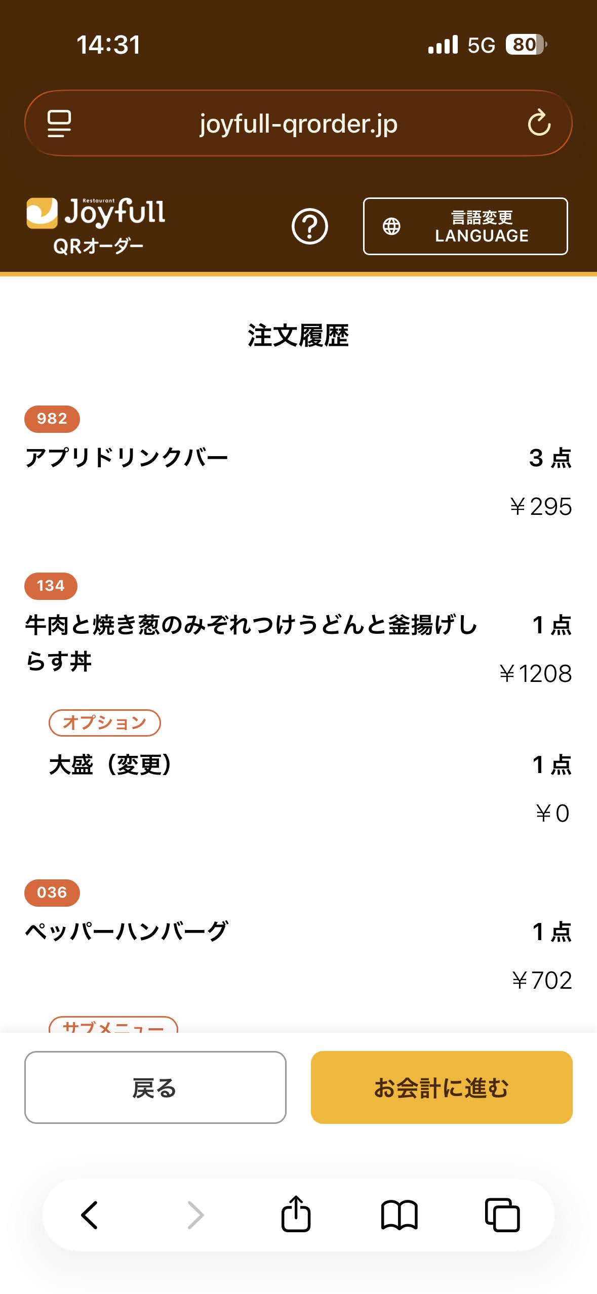Screen dimensions: 597x1294
Task: Tap the help question mark icon
Action: point(309,226)
